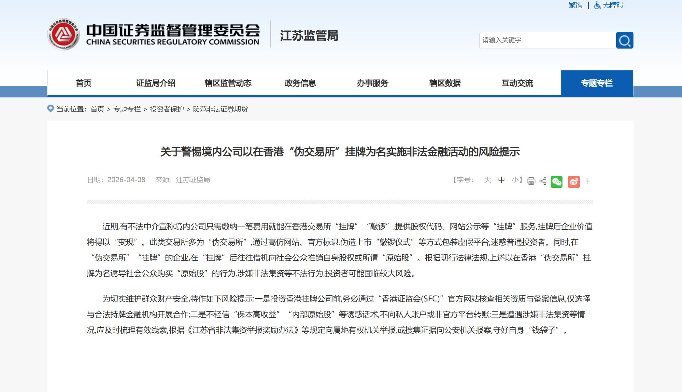
Task: Click the keyword search input field
Action: (547, 40)
